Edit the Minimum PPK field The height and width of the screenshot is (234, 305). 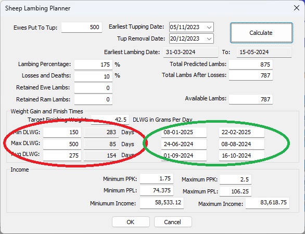157,178
